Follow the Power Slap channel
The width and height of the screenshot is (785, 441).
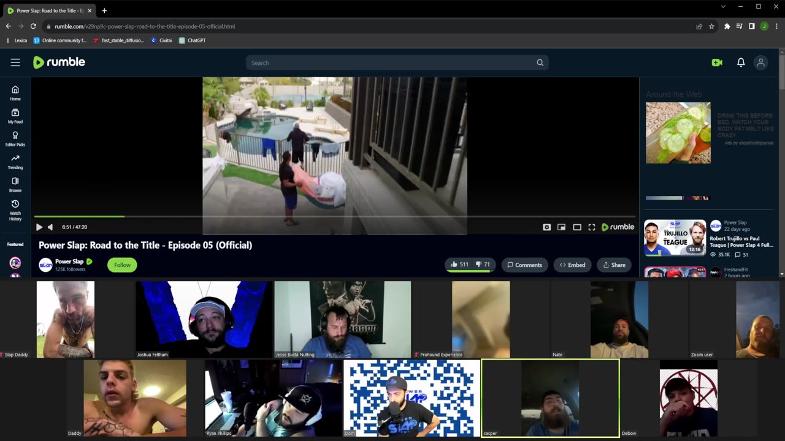[122, 265]
